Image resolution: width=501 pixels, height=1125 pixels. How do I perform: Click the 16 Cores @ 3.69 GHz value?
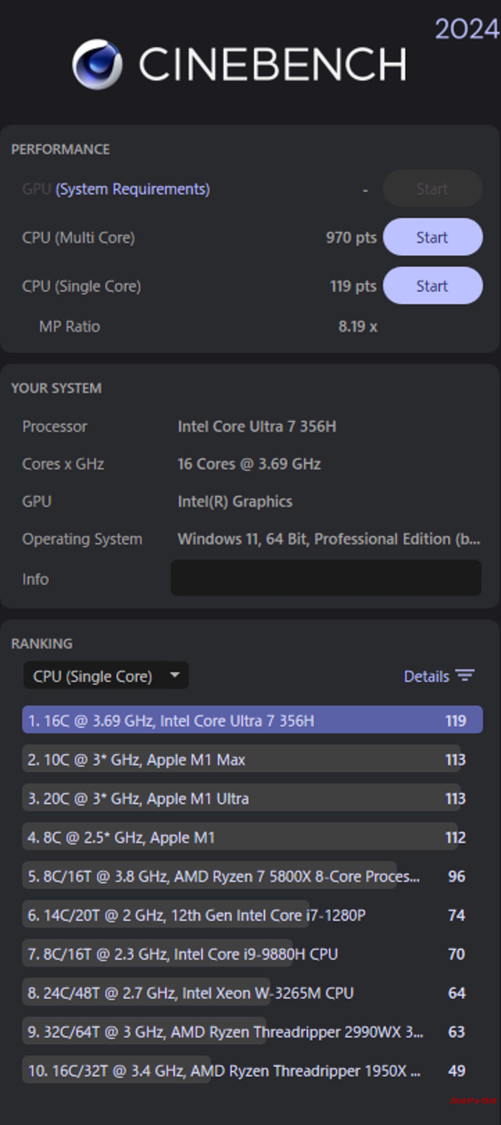pyautogui.click(x=249, y=464)
